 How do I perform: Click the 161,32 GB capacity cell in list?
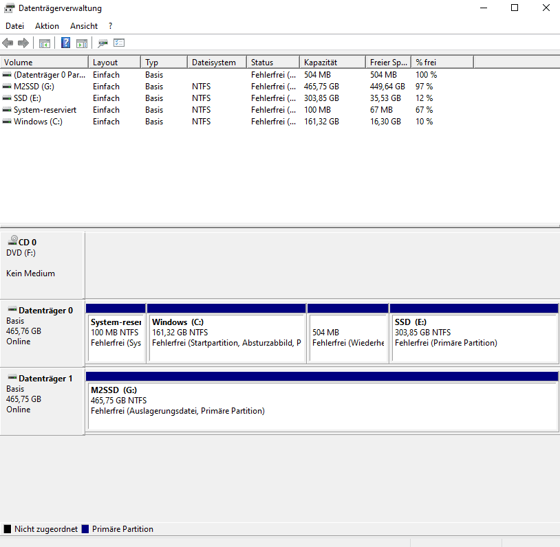click(x=321, y=122)
